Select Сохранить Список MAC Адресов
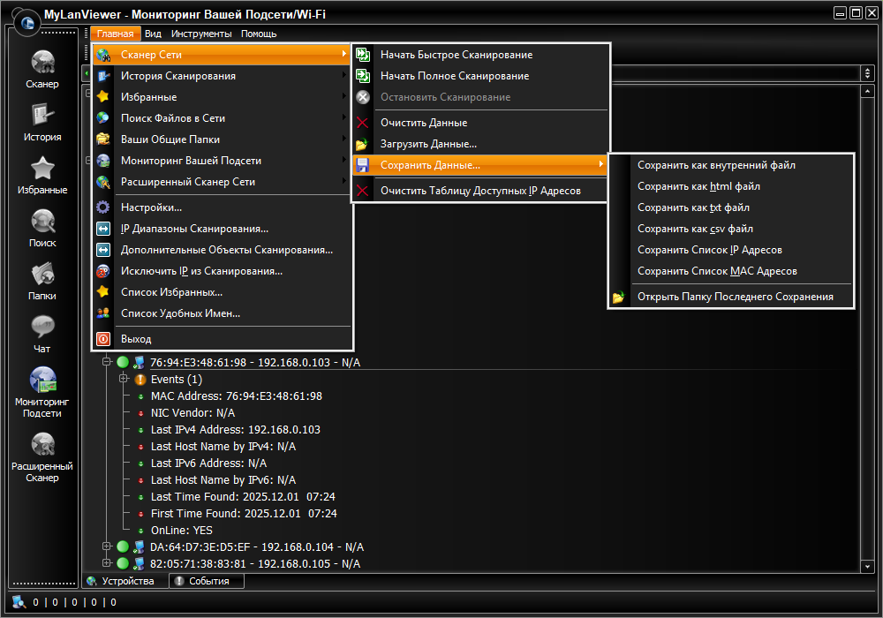The height and width of the screenshot is (618, 883). click(x=717, y=271)
